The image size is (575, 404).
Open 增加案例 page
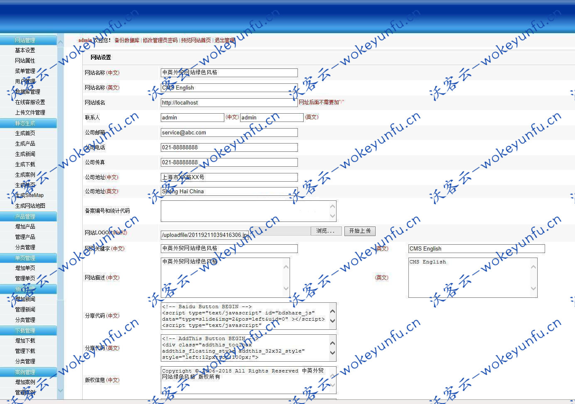(25, 382)
